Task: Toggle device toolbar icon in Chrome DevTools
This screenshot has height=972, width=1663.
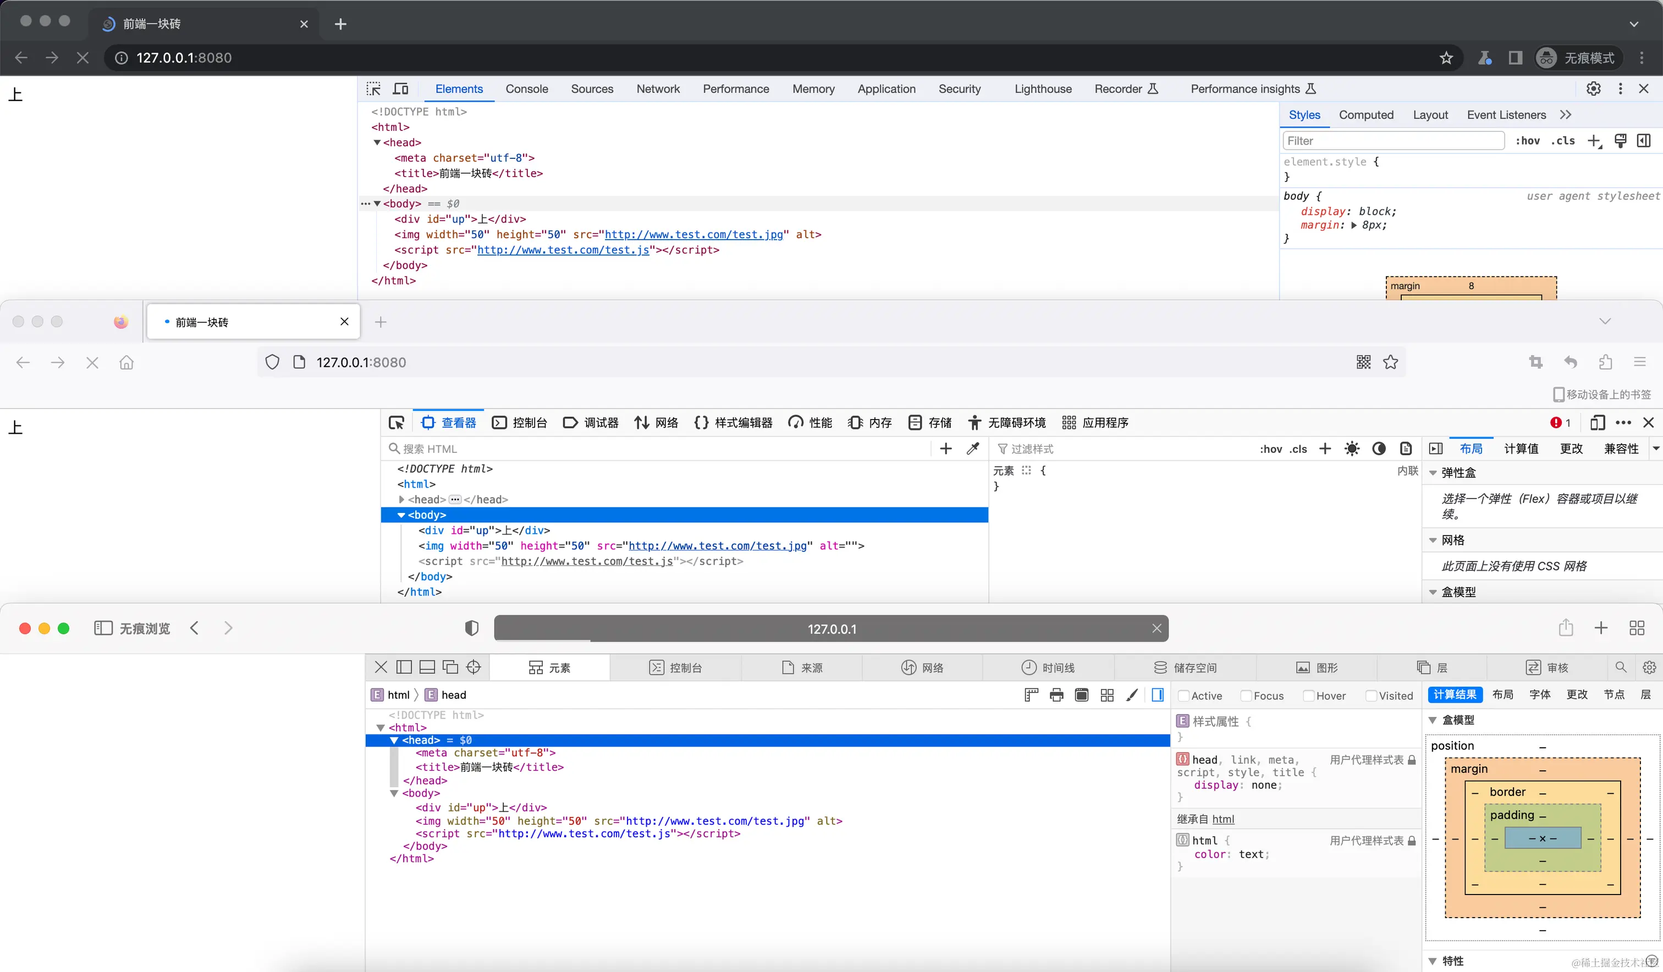Action: tap(400, 89)
